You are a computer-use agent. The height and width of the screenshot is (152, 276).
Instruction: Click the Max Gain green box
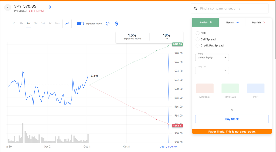click(230, 88)
